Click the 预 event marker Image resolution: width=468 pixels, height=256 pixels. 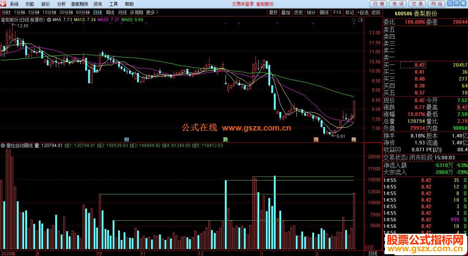pos(316,139)
